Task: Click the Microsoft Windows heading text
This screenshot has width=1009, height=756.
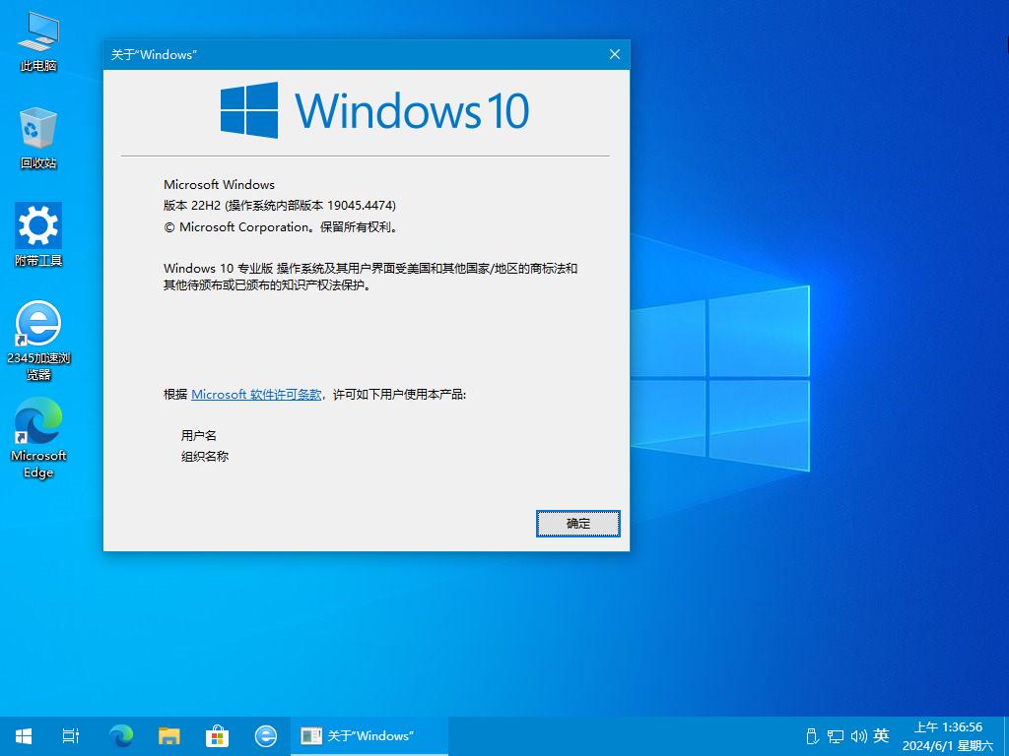Action: click(219, 184)
